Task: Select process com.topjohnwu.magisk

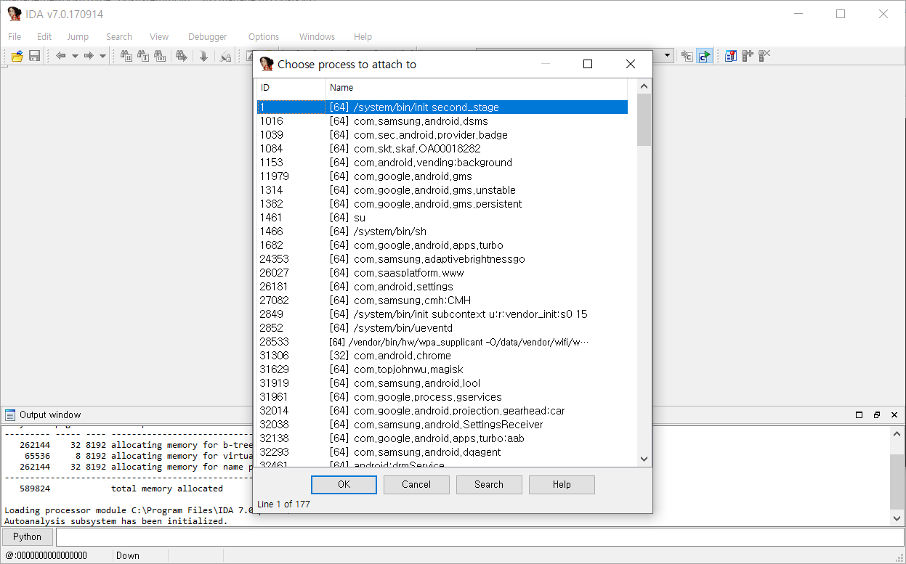Action: pos(442,369)
